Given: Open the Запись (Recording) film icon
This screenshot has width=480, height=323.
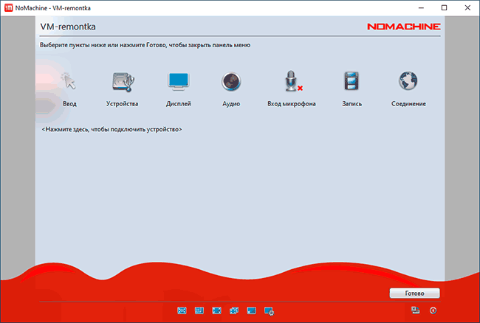Looking at the screenshot, I should [x=352, y=81].
